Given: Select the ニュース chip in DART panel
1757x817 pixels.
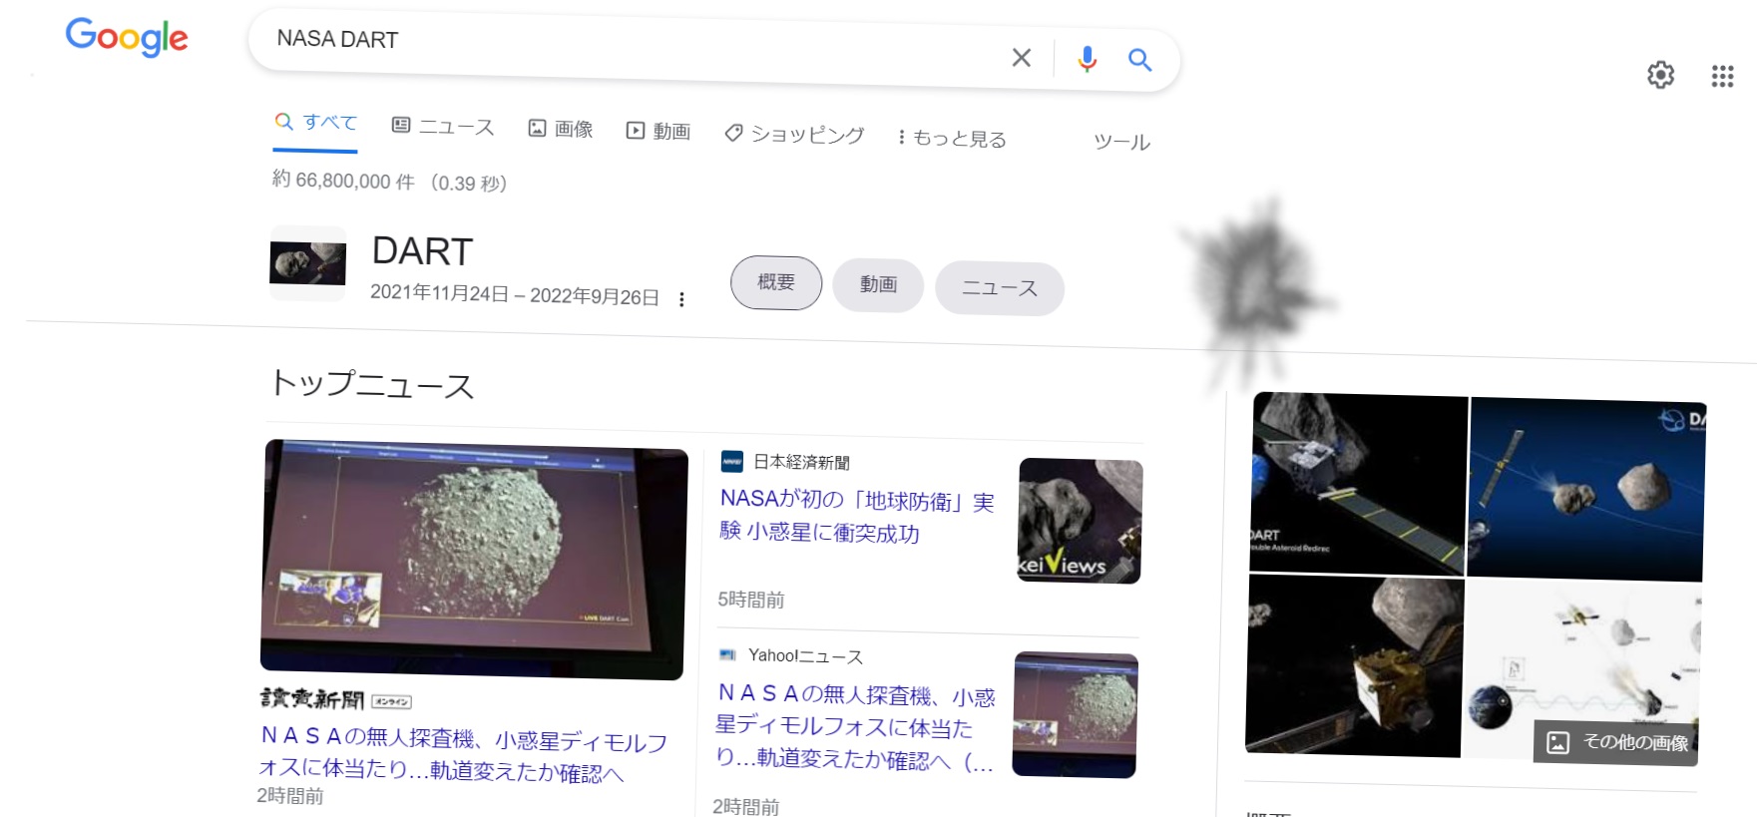Looking at the screenshot, I should pos(999,288).
